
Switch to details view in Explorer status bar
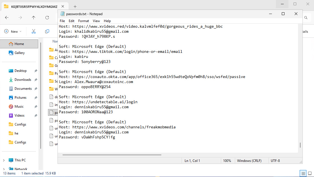point(303,173)
